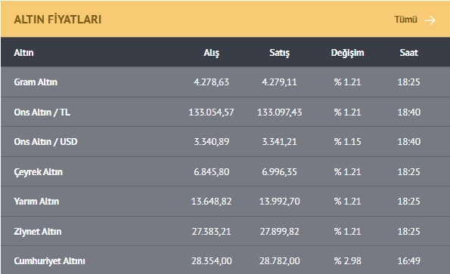This screenshot has width=450, height=274.
Task: Click the Saat column header
Action: (408, 53)
